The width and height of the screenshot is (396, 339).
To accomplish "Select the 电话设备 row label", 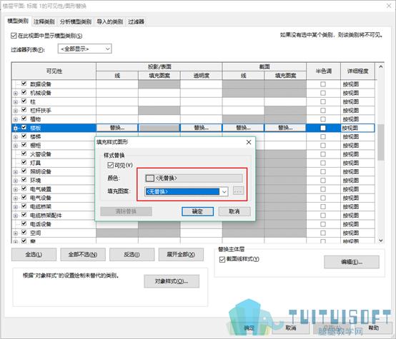I will point(41,224).
